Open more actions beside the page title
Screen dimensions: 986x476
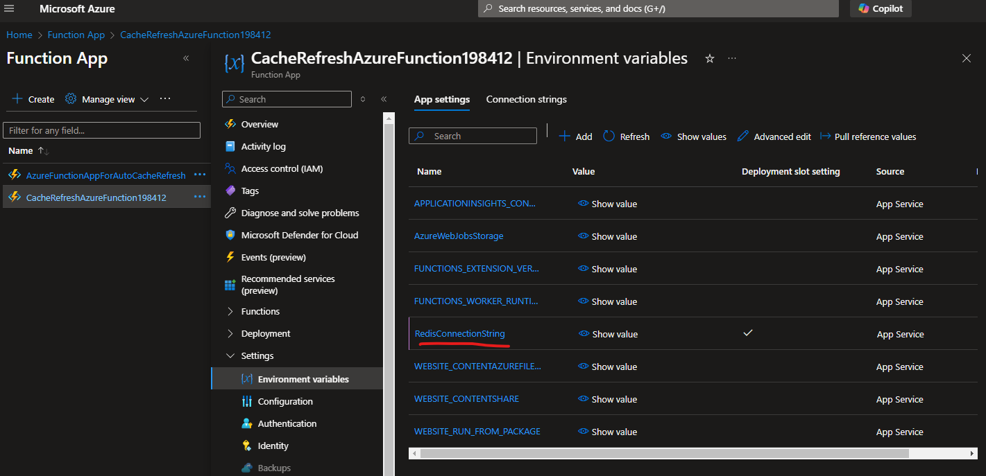732,59
